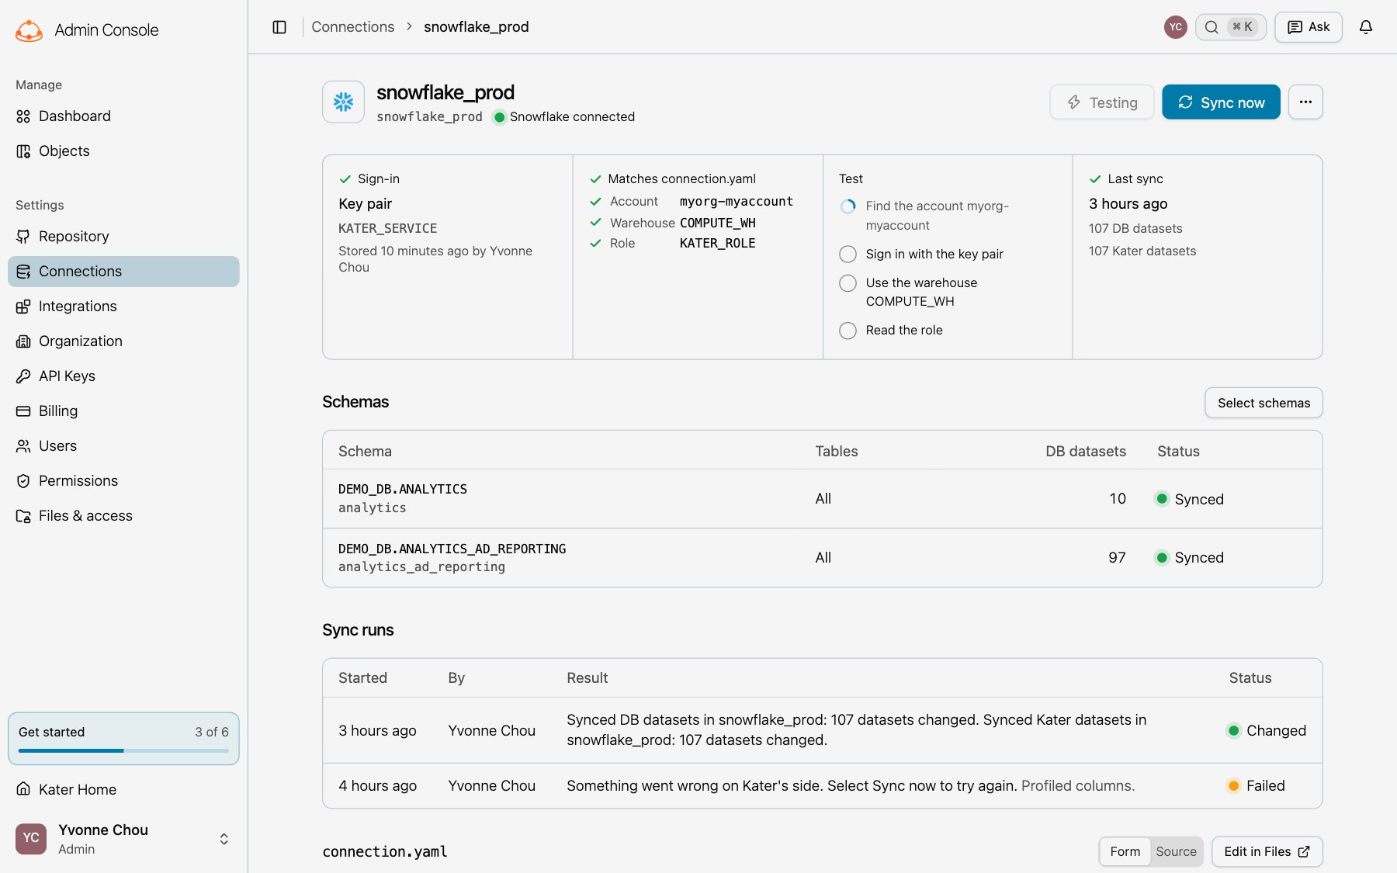Image resolution: width=1397 pixels, height=873 pixels.
Task: Open the DEMO_DB.ANALYTICS schema row
Action: pyautogui.click(x=823, y=499)
